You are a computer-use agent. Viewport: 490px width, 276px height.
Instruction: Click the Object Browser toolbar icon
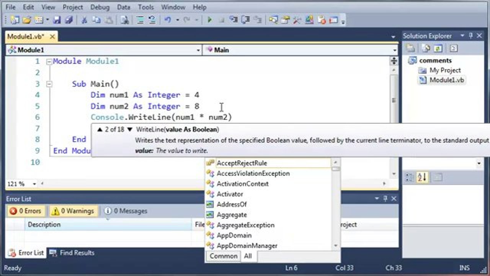[x=309, y=20]
